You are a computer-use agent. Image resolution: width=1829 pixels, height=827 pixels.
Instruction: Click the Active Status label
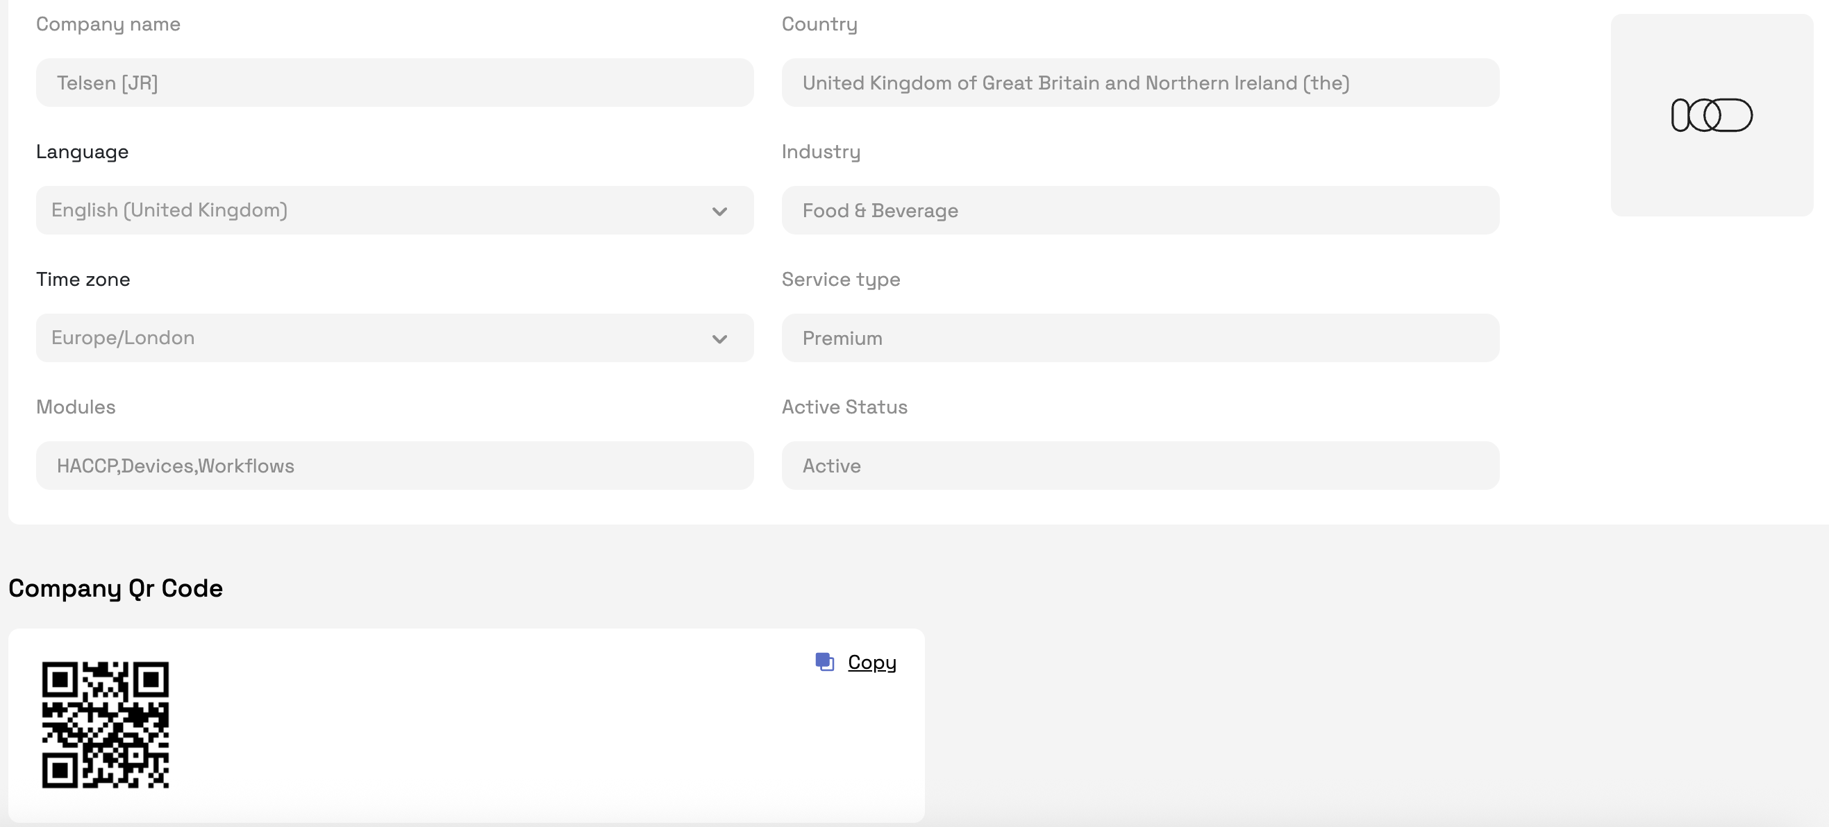pyautogui.click(x=844, y=407)
